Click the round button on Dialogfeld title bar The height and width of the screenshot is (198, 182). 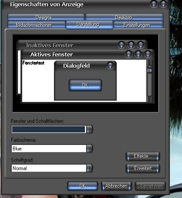pyautogui.click(x=110, y=65)
